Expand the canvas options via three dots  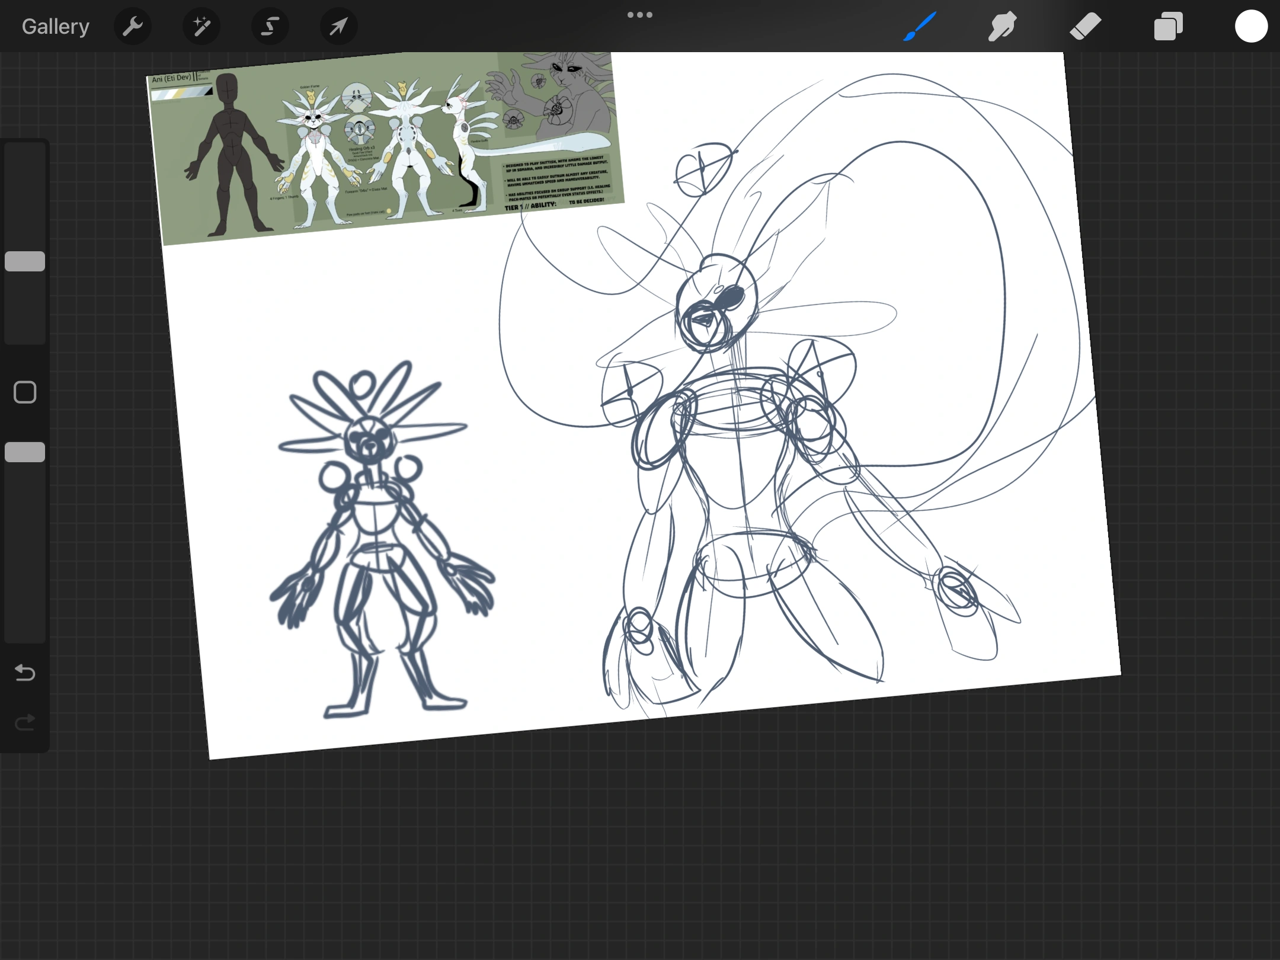point(640,14)
